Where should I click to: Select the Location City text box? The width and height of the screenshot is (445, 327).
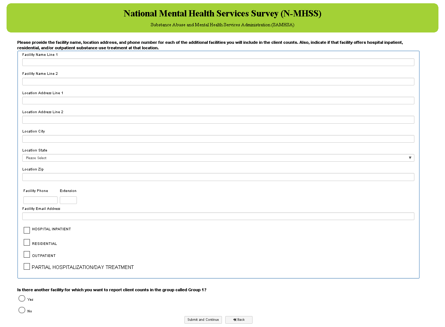tap(218, 139)
